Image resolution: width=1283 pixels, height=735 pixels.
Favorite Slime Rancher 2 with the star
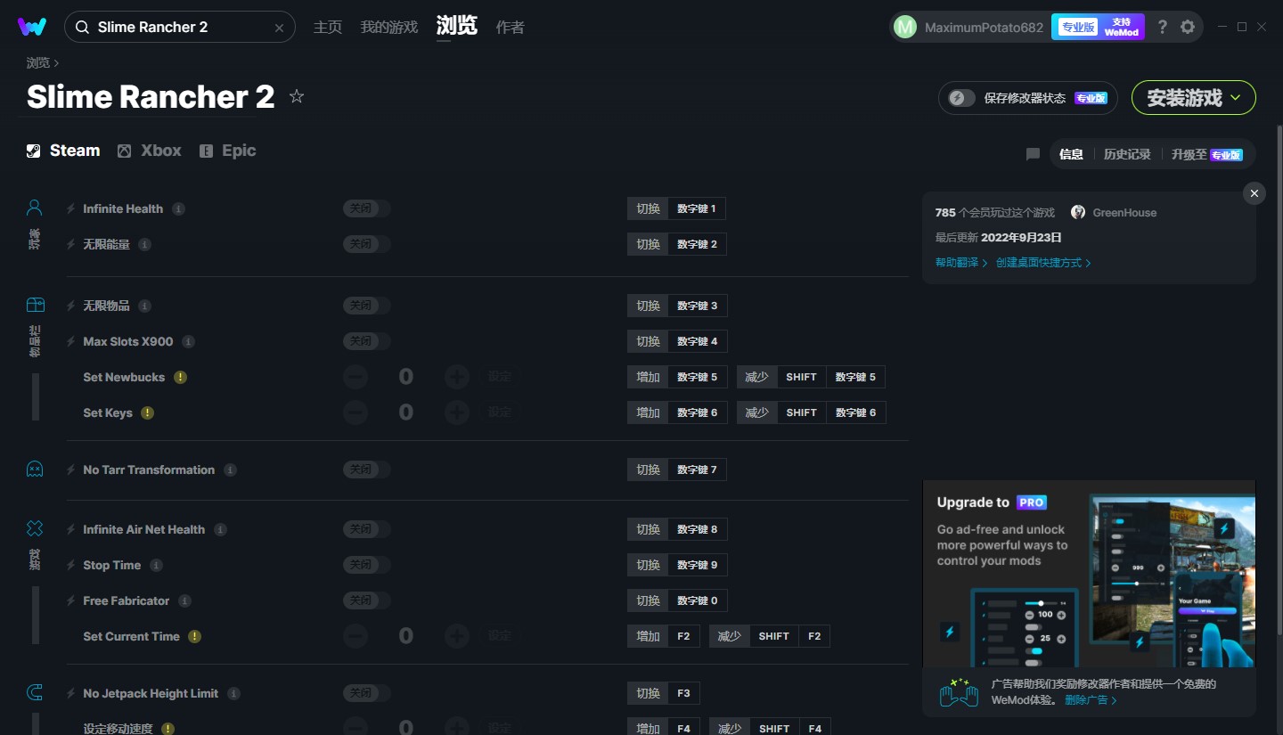[x=297, y=96]
